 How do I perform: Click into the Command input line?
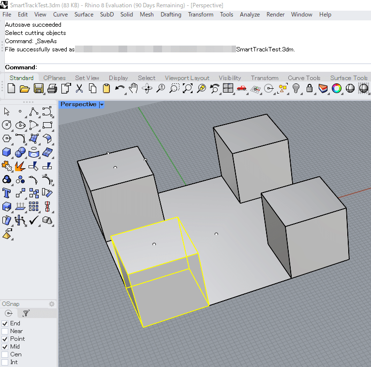coord(193,67)
